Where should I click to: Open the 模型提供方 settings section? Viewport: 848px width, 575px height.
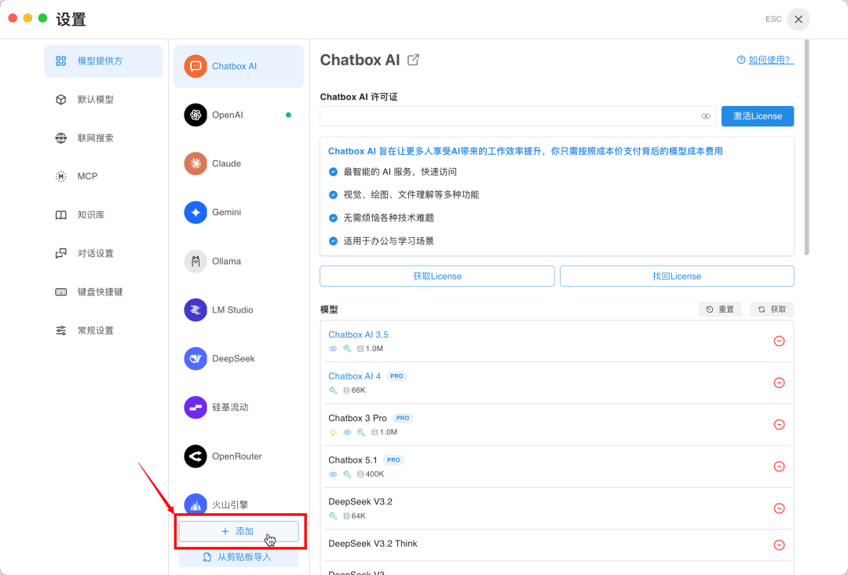104,61
